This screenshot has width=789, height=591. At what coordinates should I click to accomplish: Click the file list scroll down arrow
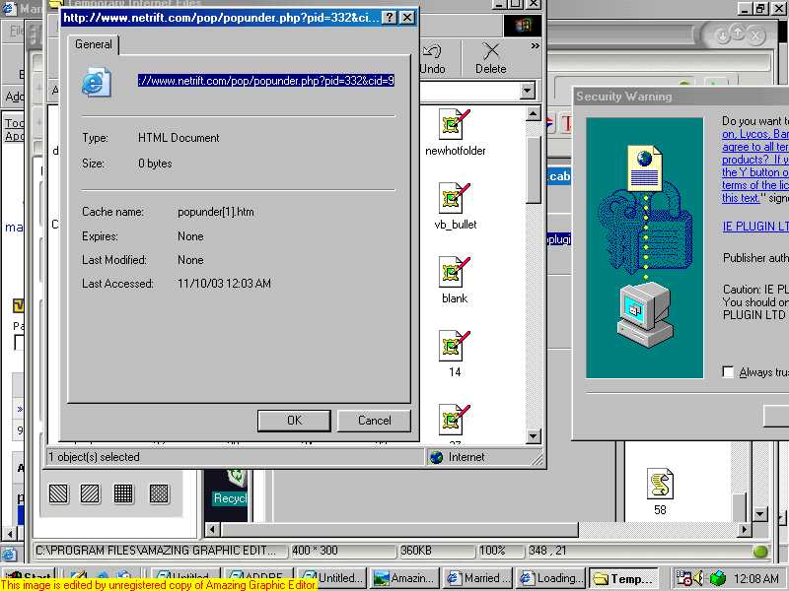point(534,436)
